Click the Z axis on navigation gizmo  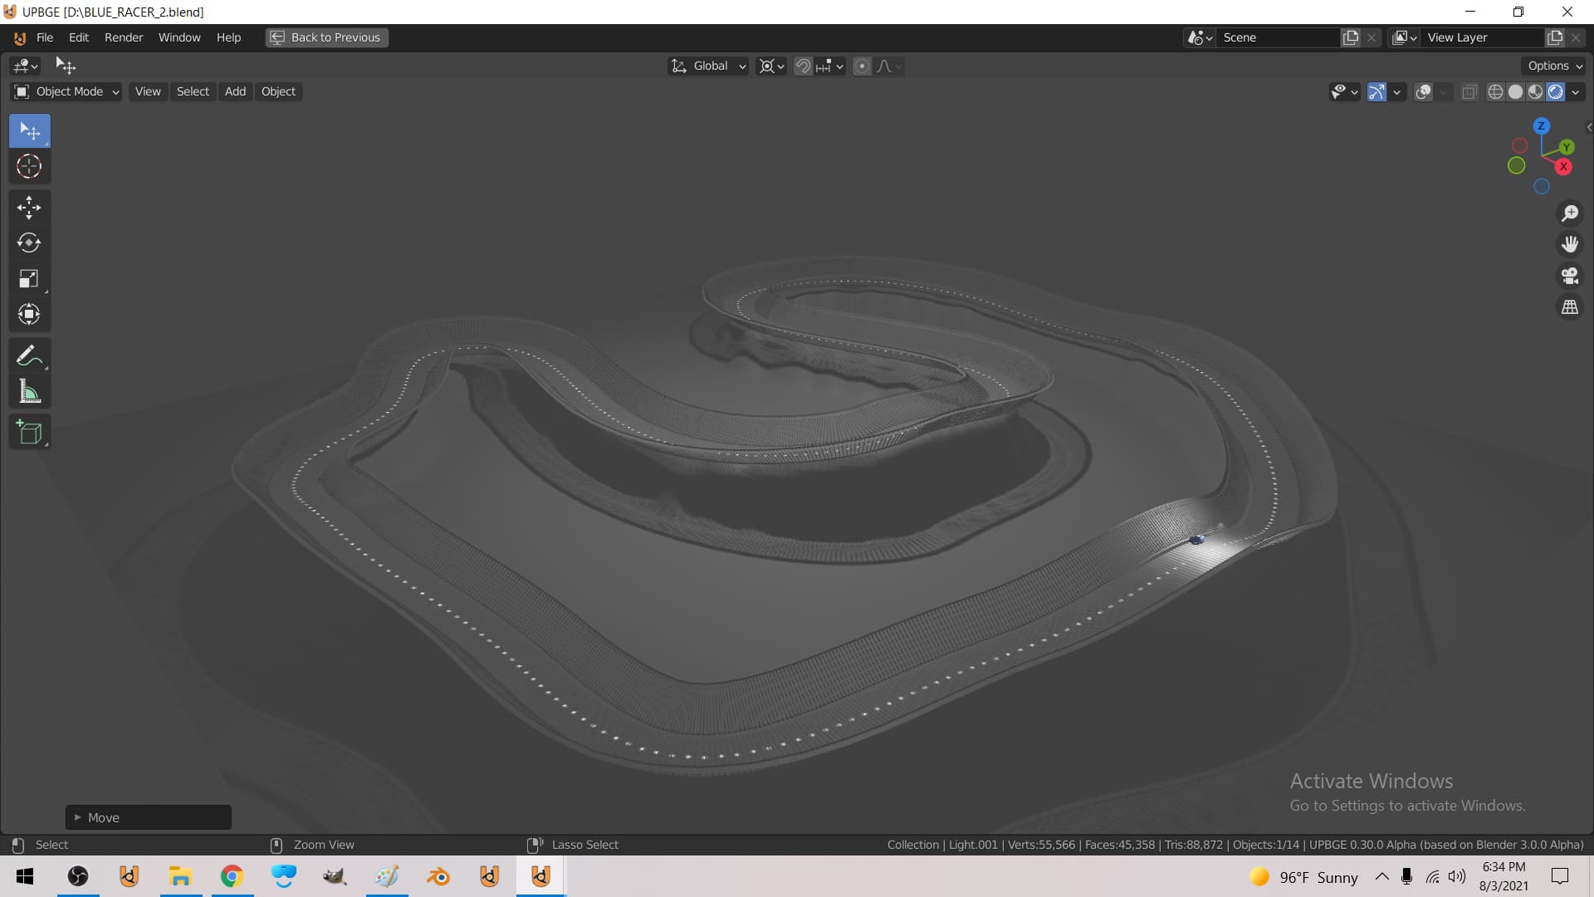point(1541,126)
